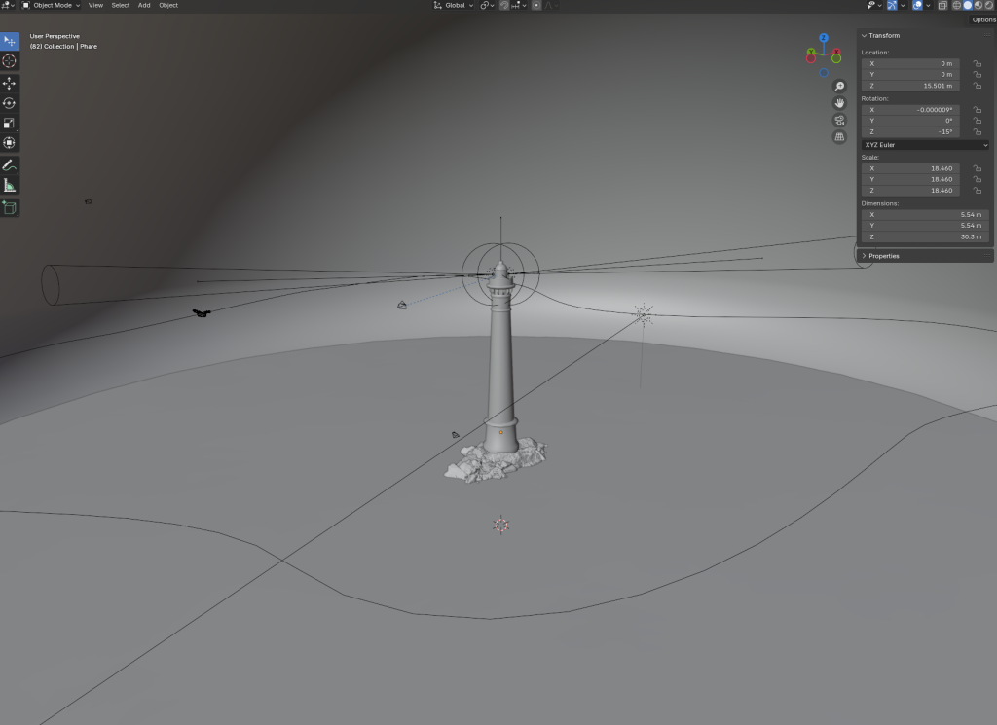Image resolution: width=997 pixels, height=725 pixels.
Task: Choose the Scale tool
Action: point(10,124)
